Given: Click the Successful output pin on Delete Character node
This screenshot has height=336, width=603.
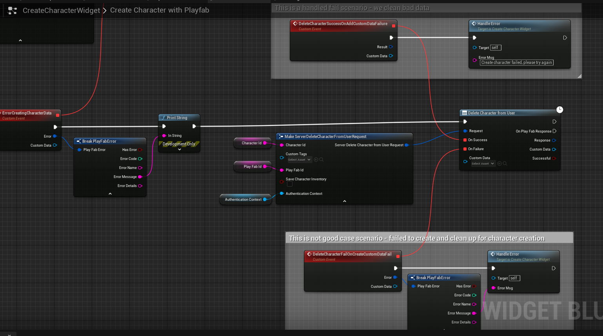Looking at the screenshot, I should (554, 158).
